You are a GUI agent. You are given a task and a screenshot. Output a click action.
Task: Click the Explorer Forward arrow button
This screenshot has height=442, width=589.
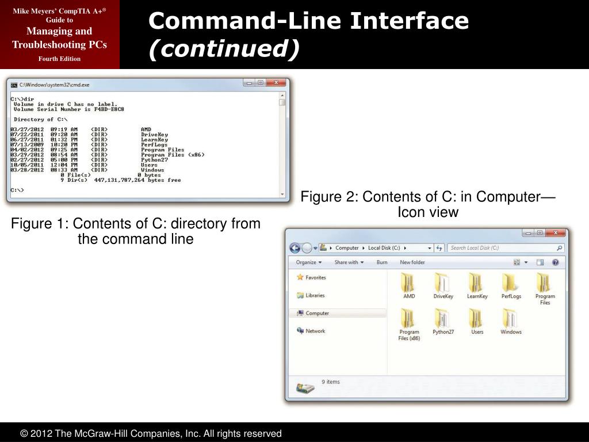point(307,248)
